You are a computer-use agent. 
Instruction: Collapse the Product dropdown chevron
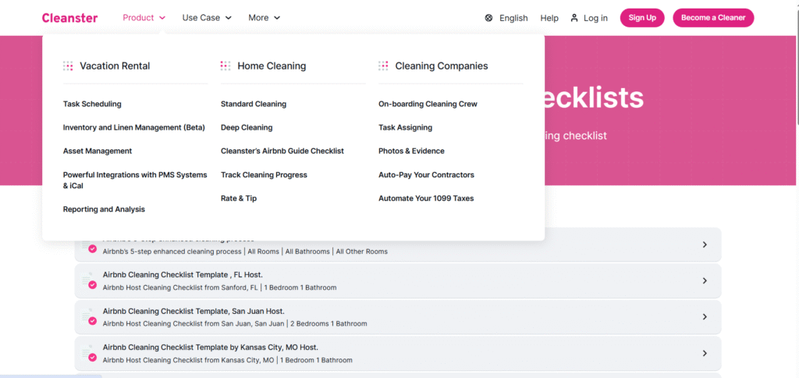[162, 18]
